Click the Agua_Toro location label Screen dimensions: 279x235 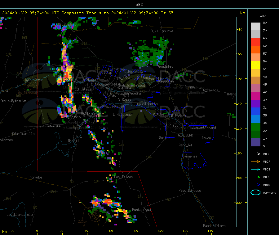[x=33, y=80]
